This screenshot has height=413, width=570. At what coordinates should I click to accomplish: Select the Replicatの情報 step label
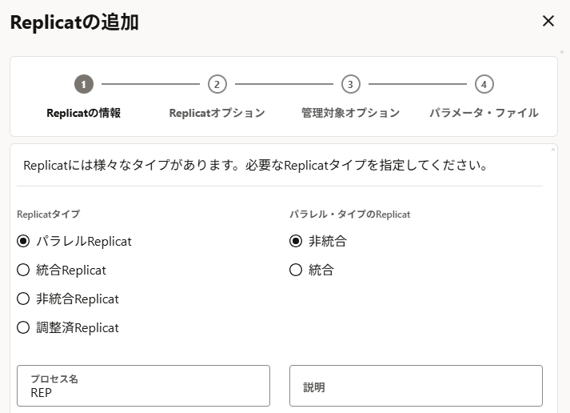point(83,113)
